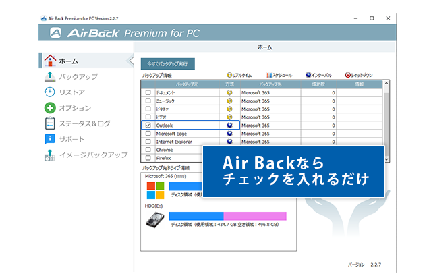This screenshot has width=429, height=278.
Task: Tick the Microsoft Edge checkbox
Action: point(148,134)
